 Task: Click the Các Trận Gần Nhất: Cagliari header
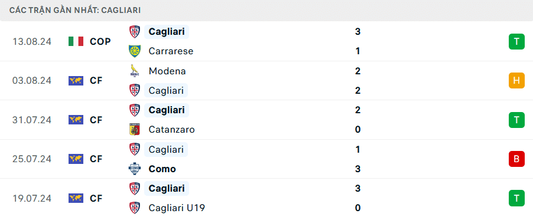[x=75, y=10]
